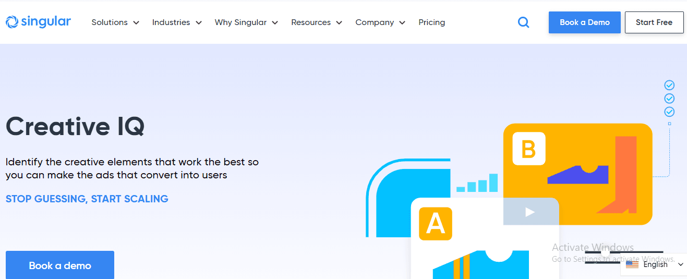The width and height of the screenshot is (687, 279).
Task: Open the Industries menu
Action: [x=171, y=22]
